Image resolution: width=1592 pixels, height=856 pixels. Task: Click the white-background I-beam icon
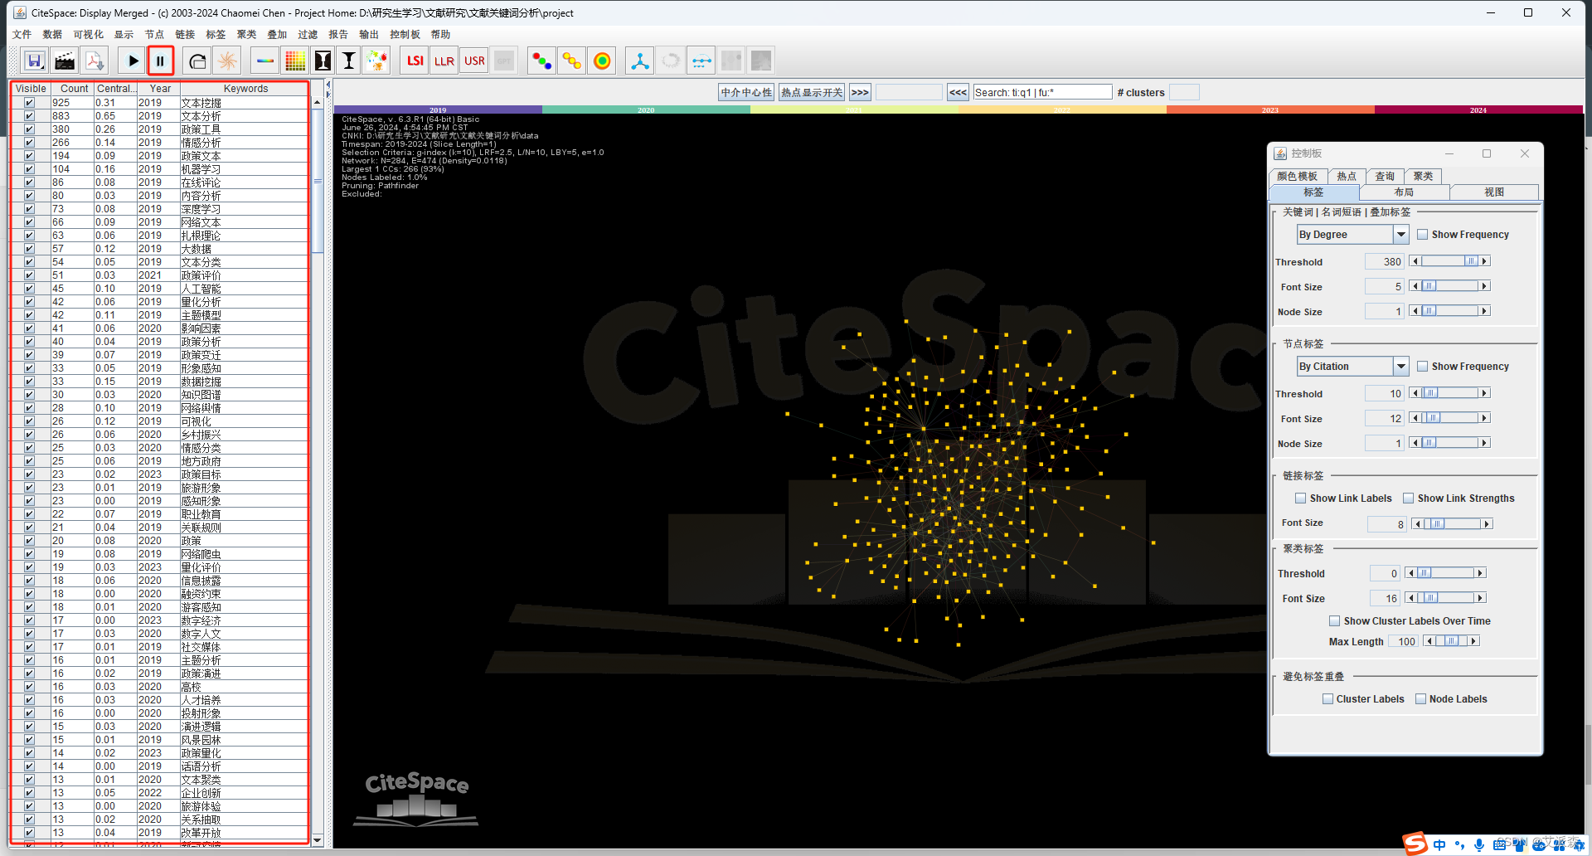349,61
